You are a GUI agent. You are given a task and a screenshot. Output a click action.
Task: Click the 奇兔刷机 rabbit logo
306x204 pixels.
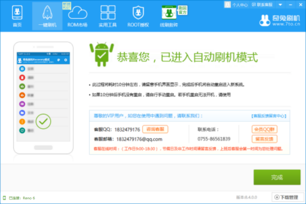coord(264,20)
